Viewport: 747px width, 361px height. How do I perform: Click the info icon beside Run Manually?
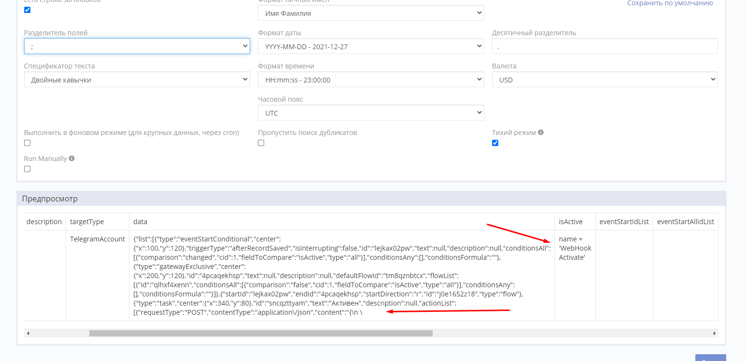[71, 159]
